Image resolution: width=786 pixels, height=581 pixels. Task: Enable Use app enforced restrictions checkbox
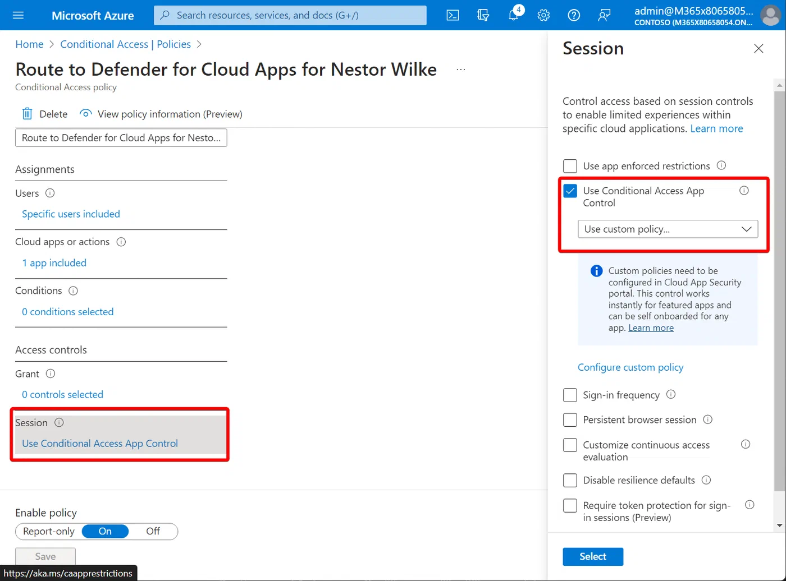(570, 166)
